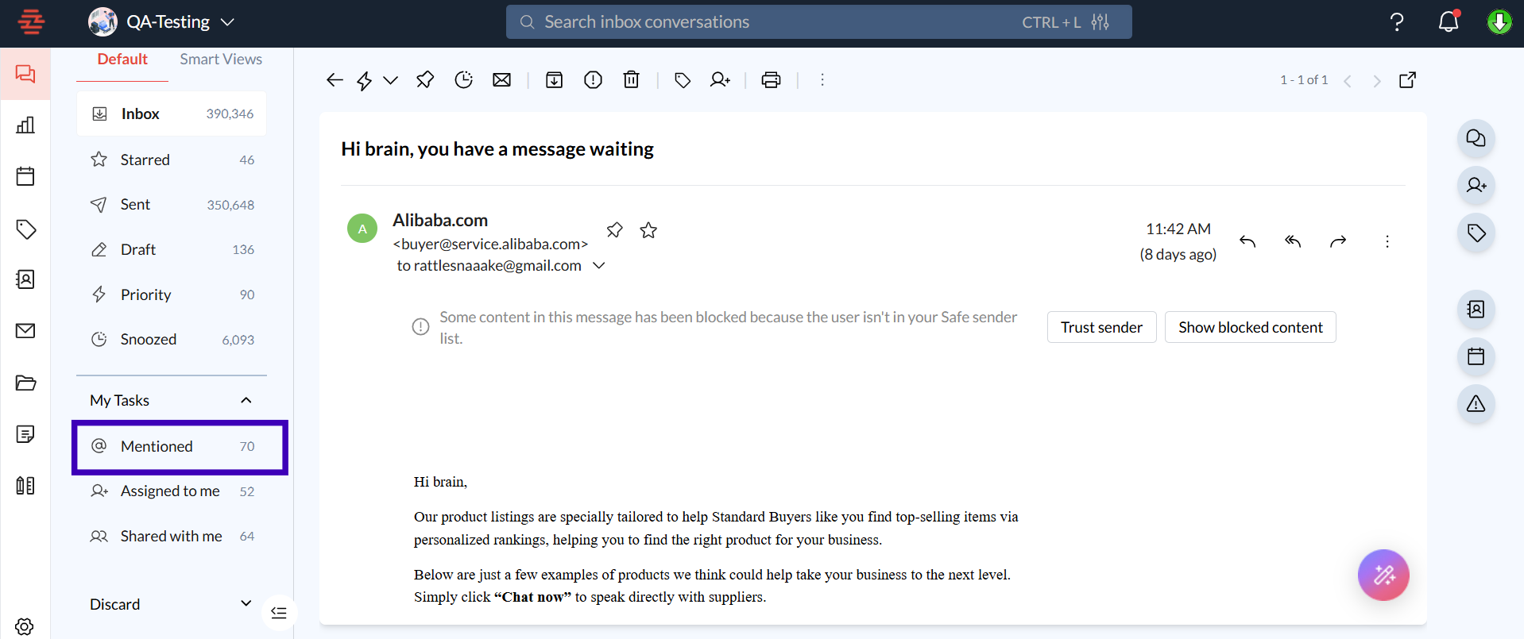Star the Alibaba message
The height and width of the screenshot is (639, 1524).
(x=648, y=230)
